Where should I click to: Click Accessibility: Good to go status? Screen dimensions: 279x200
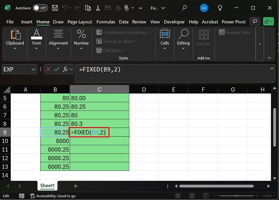(x=53, y=196)
